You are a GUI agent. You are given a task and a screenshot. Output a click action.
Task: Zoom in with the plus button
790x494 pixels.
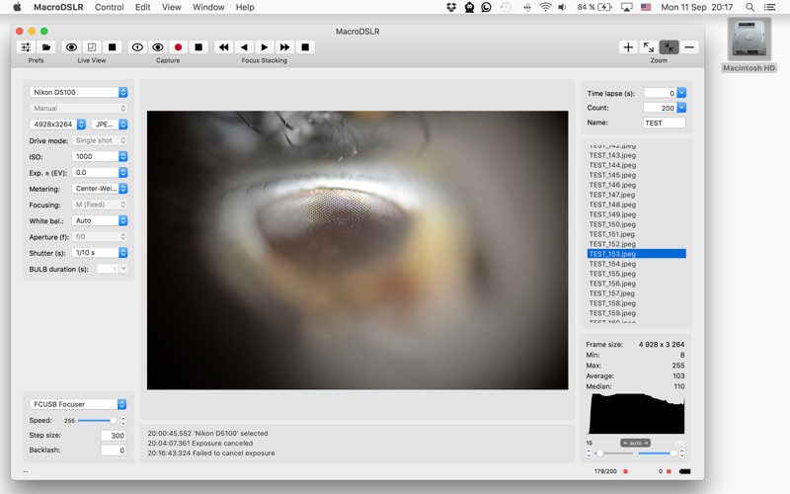click(628, 47)
